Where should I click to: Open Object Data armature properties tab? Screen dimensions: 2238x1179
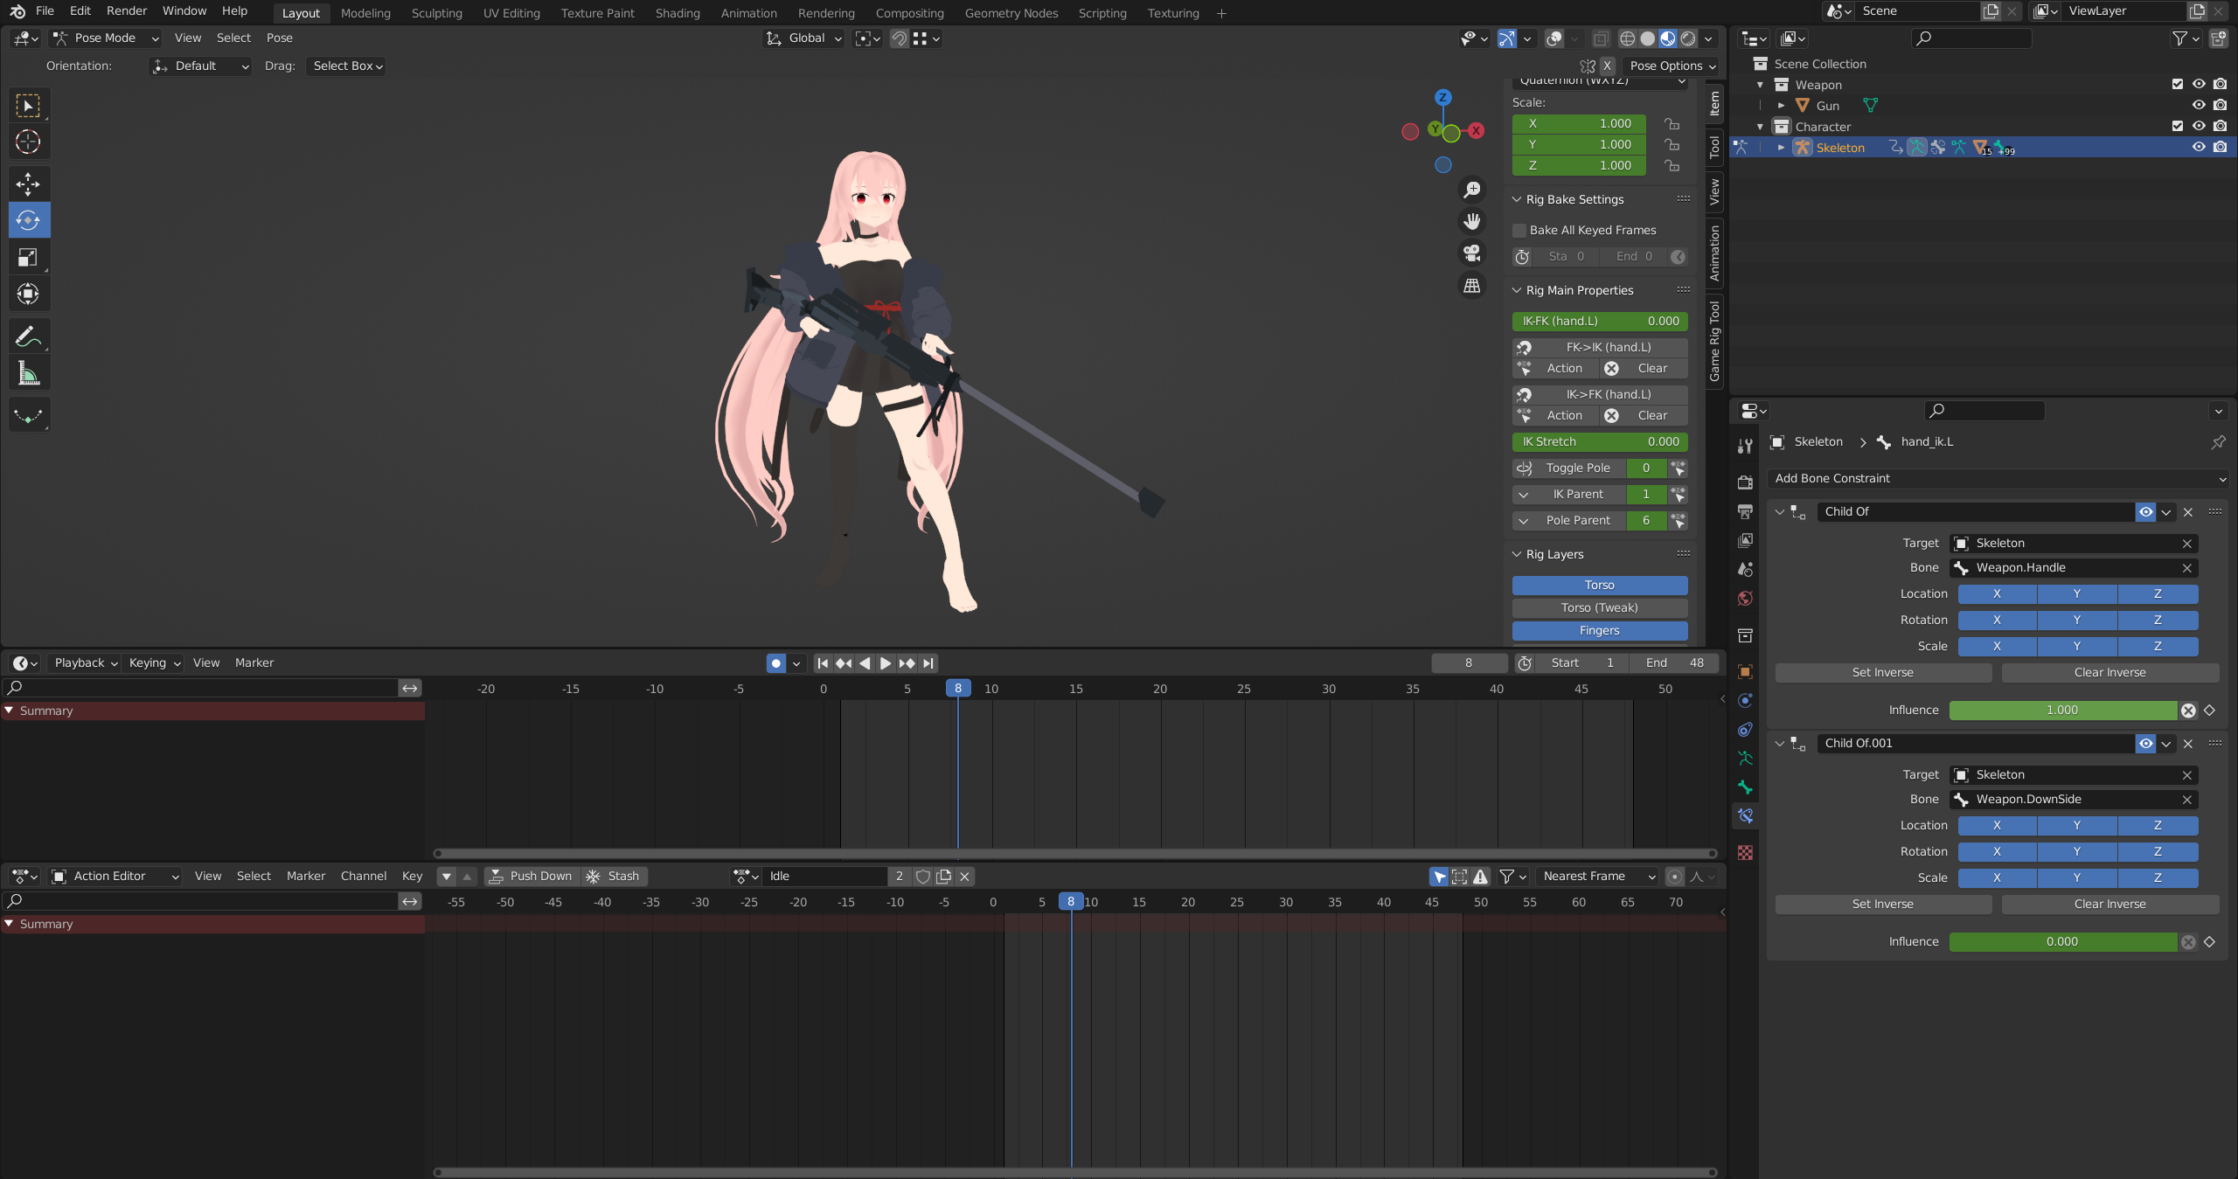(x=1745, y=759)
